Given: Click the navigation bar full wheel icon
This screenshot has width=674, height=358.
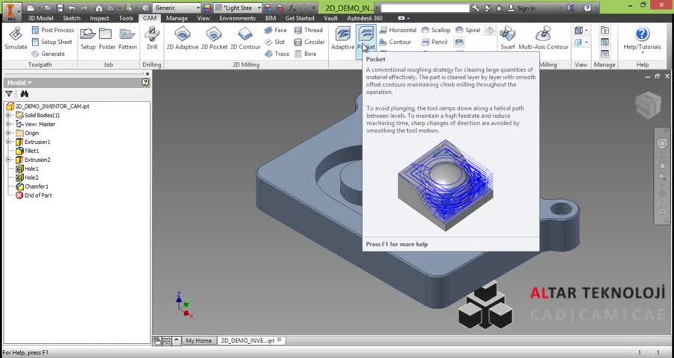Looking at the screenshot, I should click(662, 143).
